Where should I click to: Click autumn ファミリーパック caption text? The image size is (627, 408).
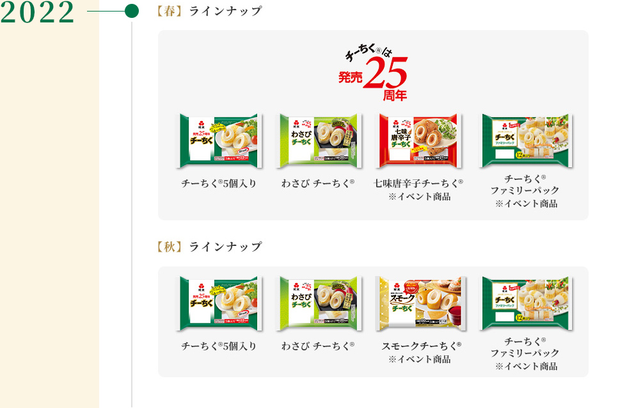(525, 353)
